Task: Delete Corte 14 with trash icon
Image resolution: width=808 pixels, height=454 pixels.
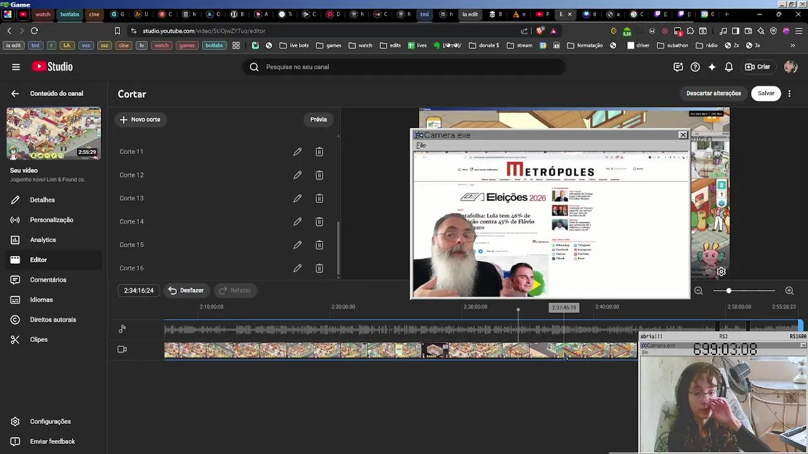Action: (x=319, y=222)
